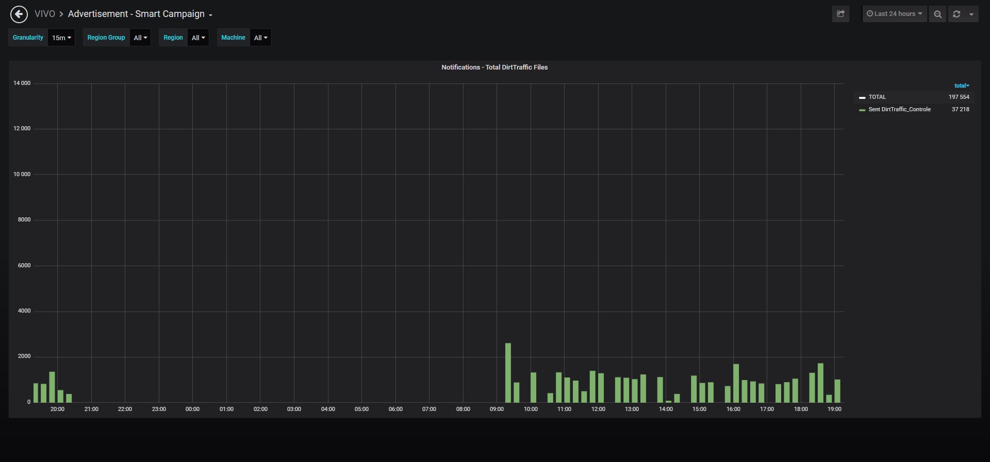Open the panel title Notifications - Total DirtTraffic Files
The width and height of the screenshot is (990, 462).
pos(494,67)
